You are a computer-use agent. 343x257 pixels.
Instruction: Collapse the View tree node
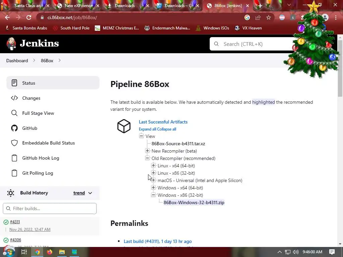141,136
